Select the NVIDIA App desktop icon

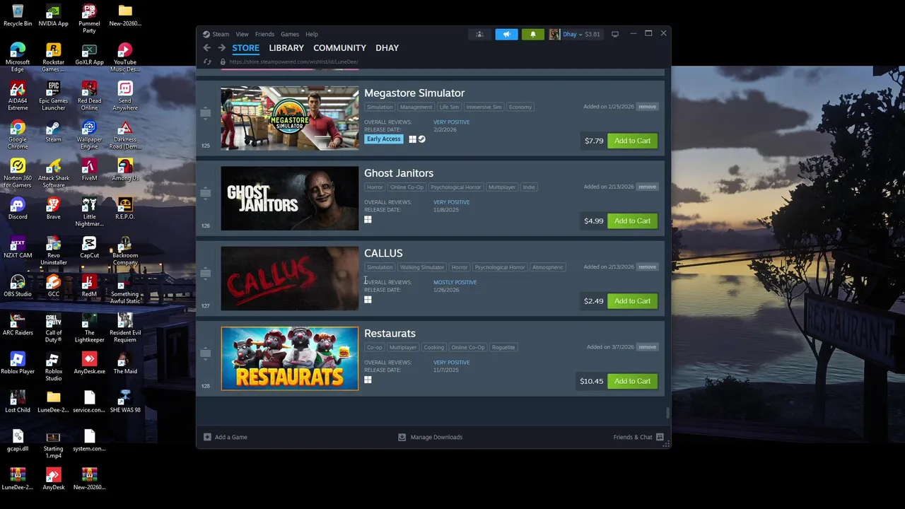click(53, 16)
